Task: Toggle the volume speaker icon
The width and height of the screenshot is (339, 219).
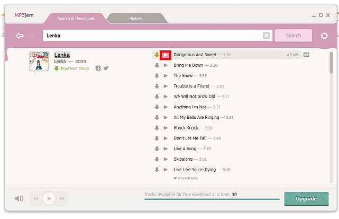Action: pyautogui.click(x=19, y=198)
